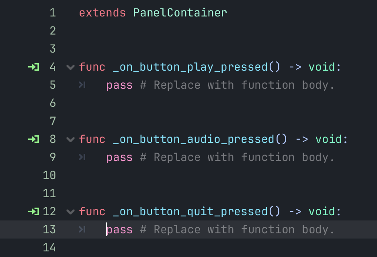Click the PanelContainer class name
The width and height of the screenshot is (377, 257).
(x=180, y=13)
